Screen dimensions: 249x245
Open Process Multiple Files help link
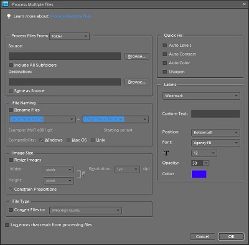(x=70, y=16)
